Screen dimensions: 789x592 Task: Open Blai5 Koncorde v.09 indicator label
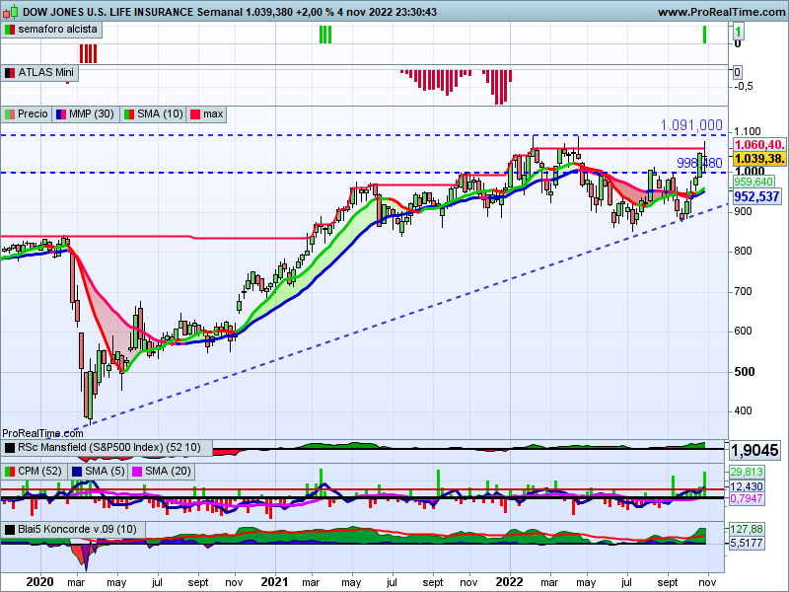pyautogui.click(x=77, y=529)
